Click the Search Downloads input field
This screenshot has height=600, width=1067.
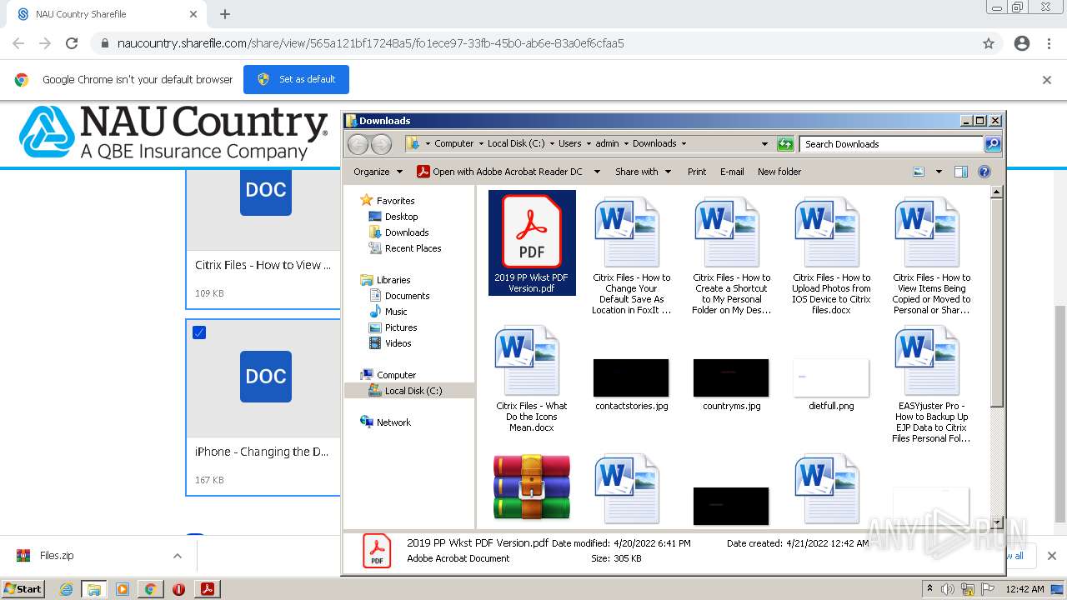tap(890, 144)
